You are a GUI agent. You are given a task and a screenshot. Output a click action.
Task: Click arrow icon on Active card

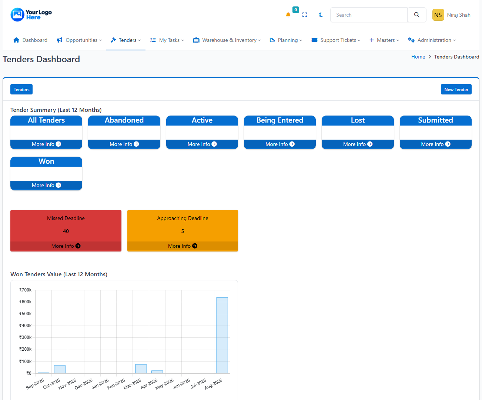point(214,144)
